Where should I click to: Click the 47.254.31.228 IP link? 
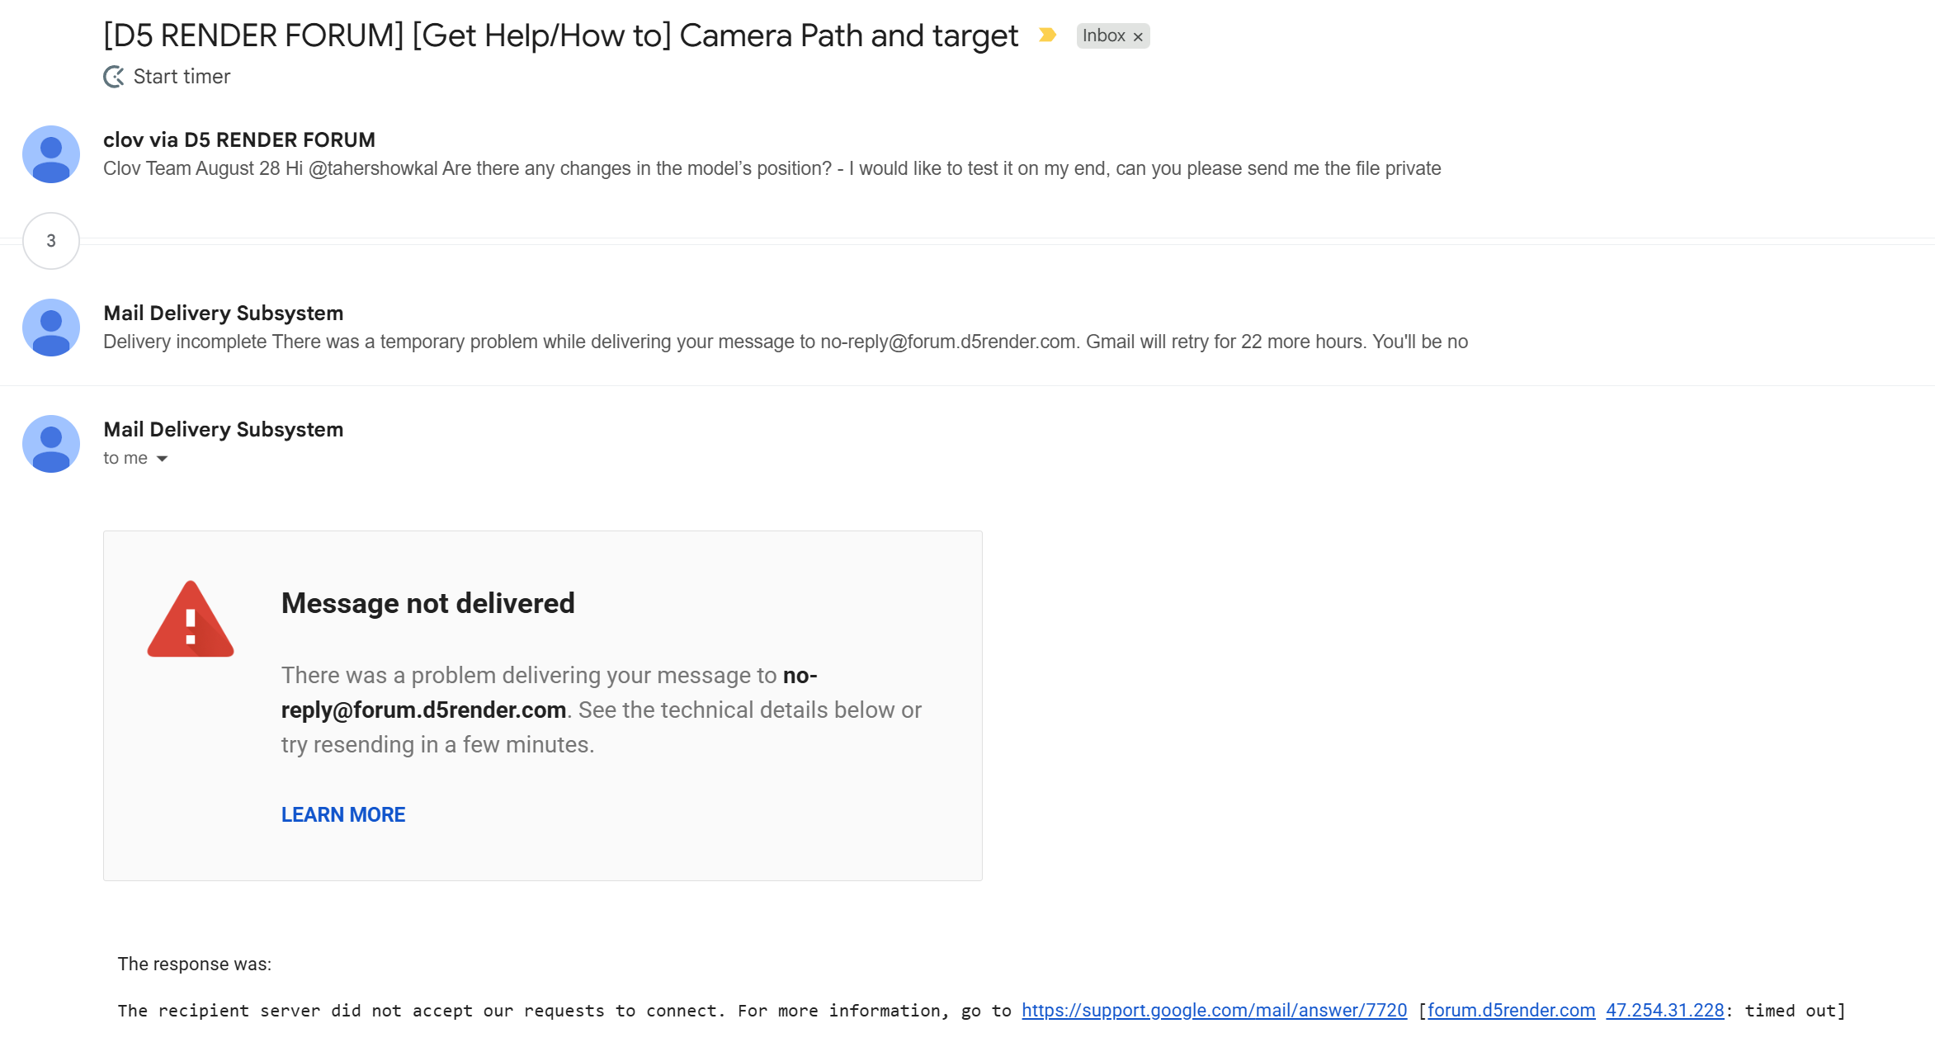tap(1664, 1010)
